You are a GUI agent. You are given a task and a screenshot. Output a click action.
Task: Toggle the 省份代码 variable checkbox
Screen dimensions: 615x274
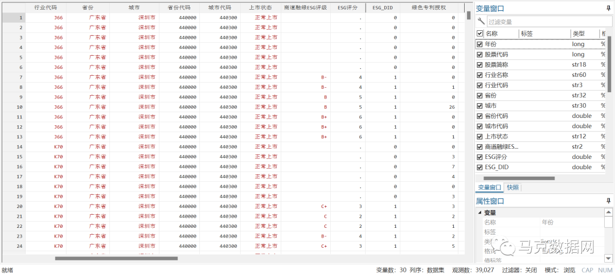tap(479, 116)
